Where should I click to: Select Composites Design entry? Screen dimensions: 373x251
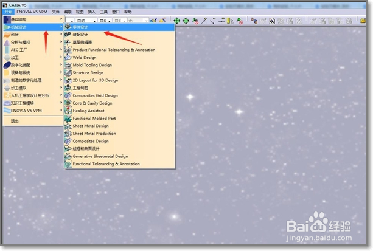click(120, 141)
